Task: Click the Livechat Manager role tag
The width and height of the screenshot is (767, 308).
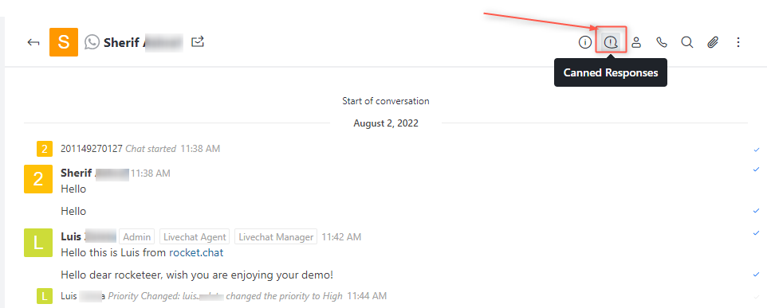Action: [x=276, y=236]
